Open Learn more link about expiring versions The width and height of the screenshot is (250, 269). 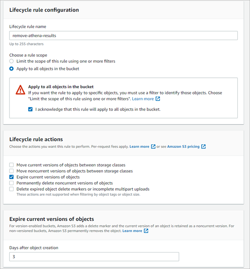[x=132, y=231]
